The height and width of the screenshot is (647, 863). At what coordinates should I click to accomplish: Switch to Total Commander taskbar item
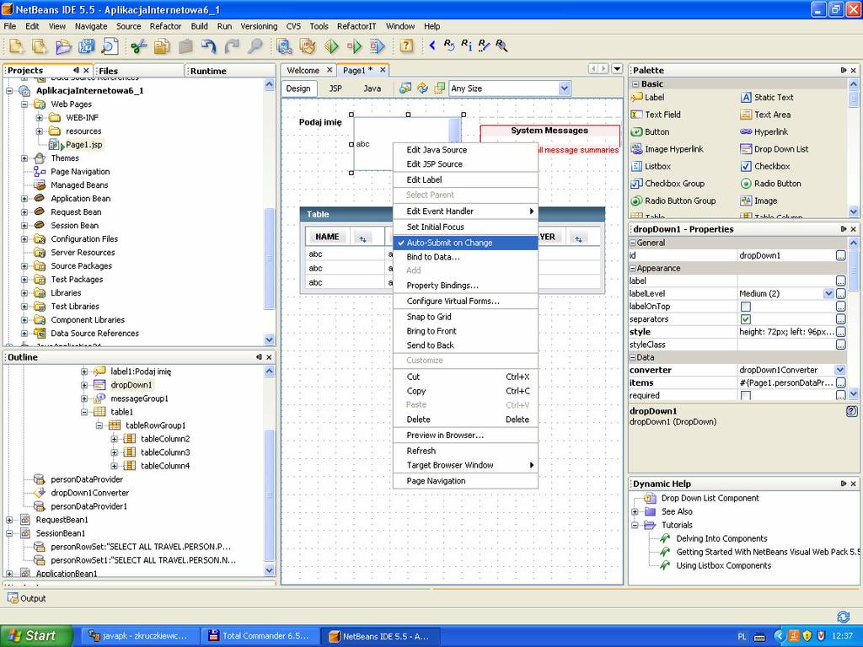(x=259, y=636)
